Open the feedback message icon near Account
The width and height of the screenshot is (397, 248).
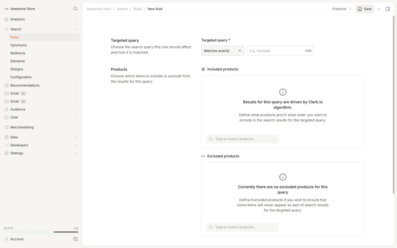[x=76, y=239]
